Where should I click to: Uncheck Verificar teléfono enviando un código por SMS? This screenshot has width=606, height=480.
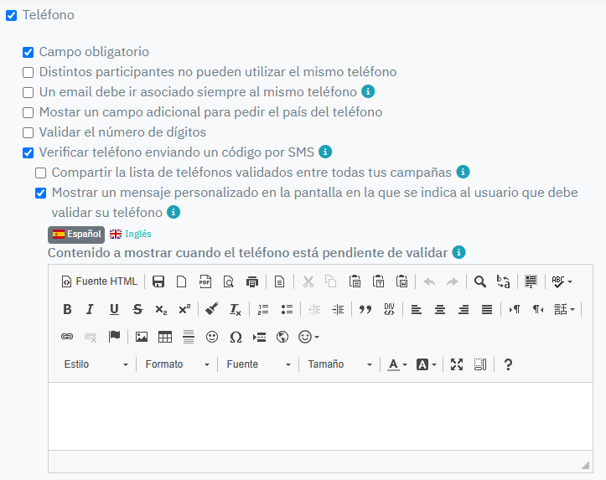point(28,152)
